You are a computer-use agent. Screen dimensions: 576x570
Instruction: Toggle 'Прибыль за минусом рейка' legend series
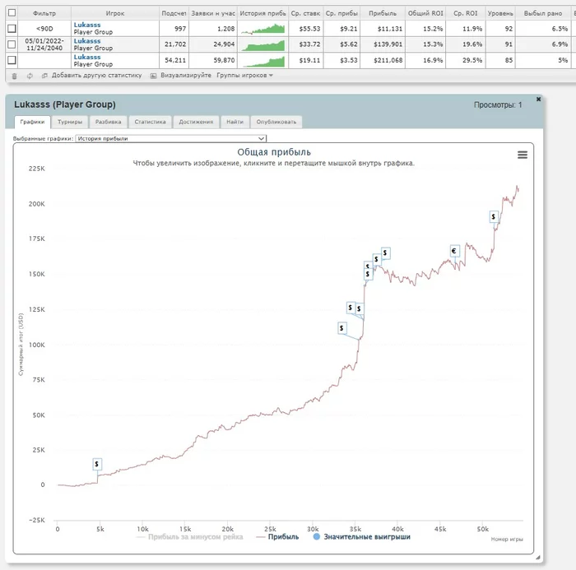189,537
